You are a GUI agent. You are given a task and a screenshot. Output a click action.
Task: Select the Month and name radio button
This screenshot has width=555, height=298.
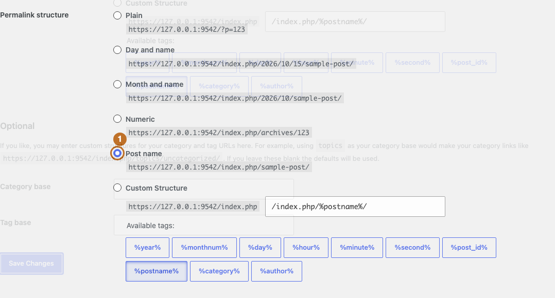pos(117,84)
